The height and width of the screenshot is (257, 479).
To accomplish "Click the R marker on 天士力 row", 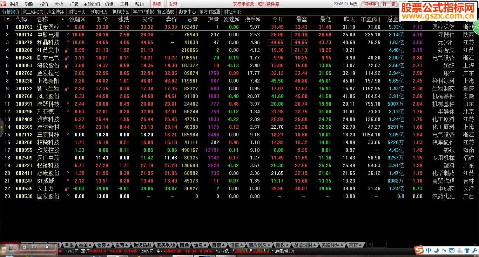I will tap(66, 189).
